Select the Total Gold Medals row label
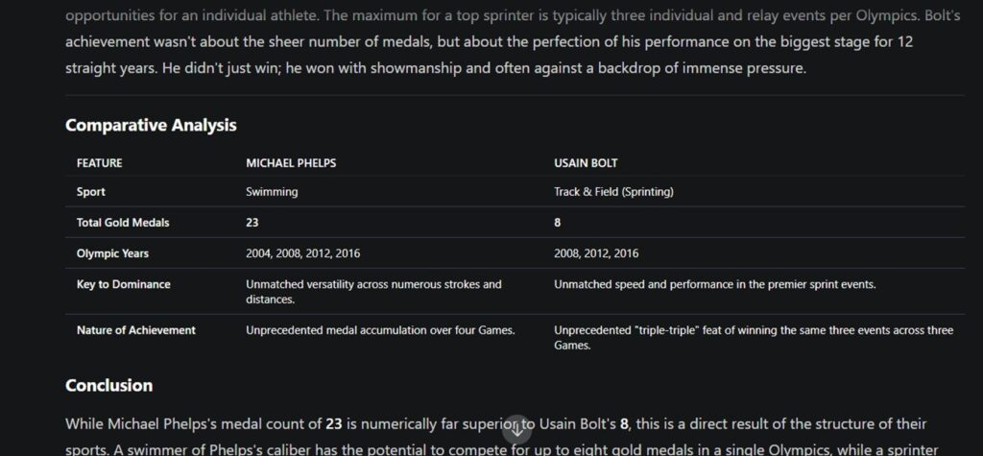The image size is (983, 456). click(123, 223)
